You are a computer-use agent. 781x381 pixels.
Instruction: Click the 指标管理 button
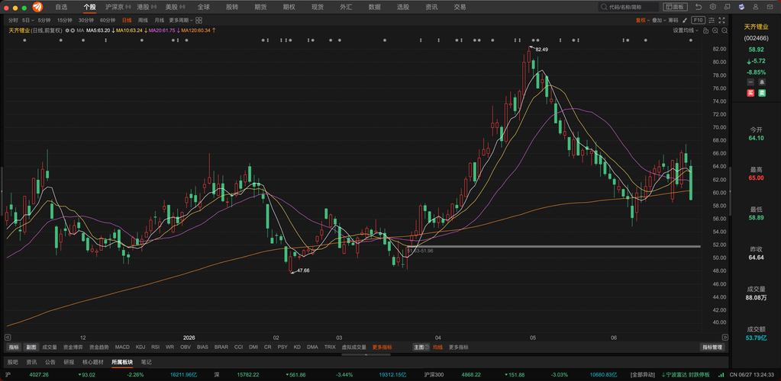tap(712, 347)
